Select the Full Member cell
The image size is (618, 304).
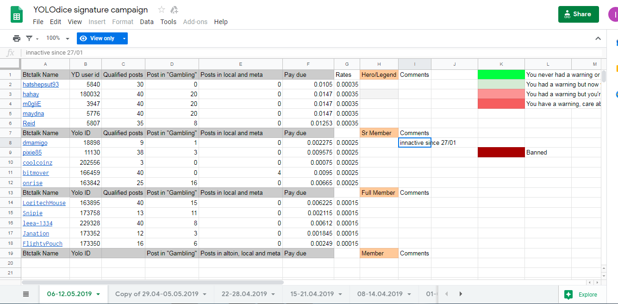379,192
